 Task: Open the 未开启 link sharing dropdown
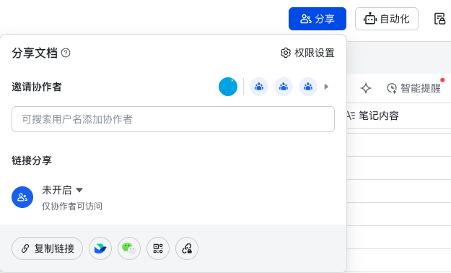click(x=62, y=190)
